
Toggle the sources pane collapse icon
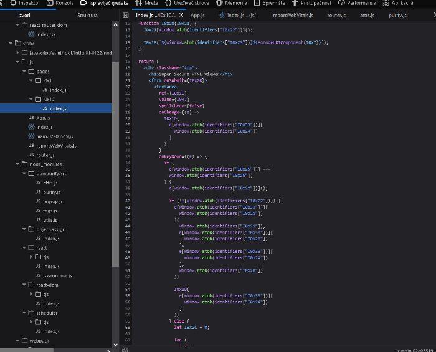coord(125,14)
